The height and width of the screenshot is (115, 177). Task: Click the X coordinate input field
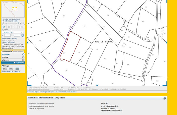tap(7, 35)
